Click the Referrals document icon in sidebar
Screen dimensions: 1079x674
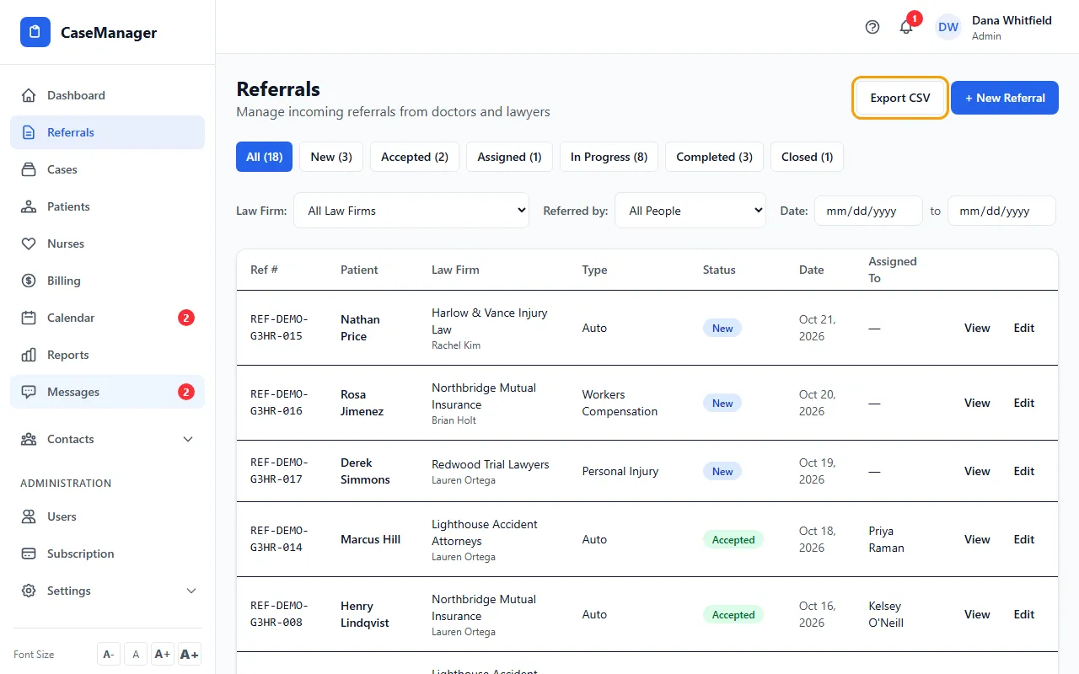[x=29, y=132]
